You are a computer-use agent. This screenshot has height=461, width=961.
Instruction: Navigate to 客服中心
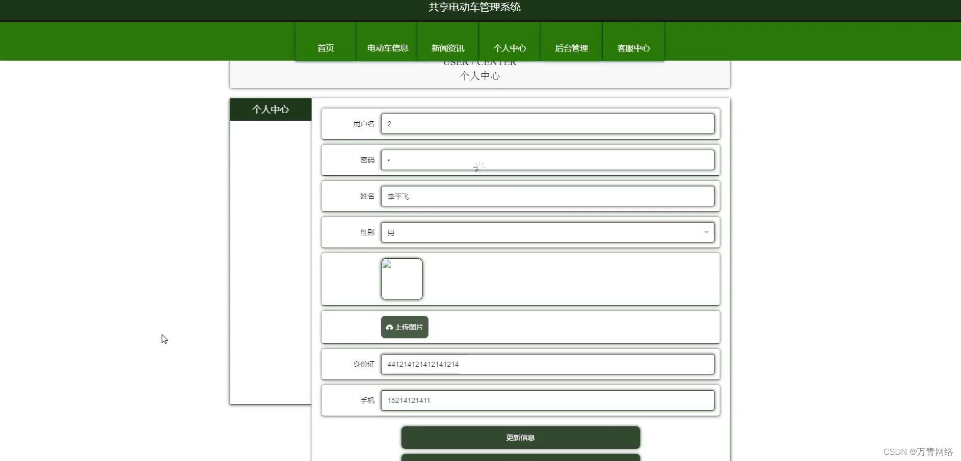coord(633,48)
